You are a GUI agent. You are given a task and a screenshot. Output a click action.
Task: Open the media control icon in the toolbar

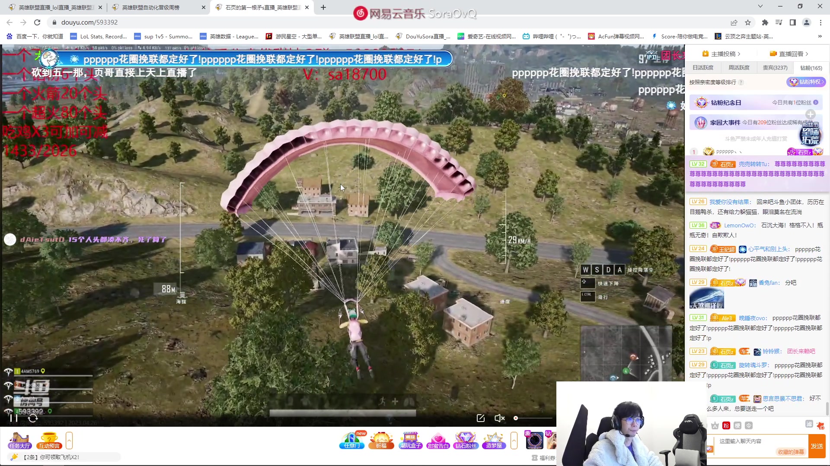pos(779,22)
